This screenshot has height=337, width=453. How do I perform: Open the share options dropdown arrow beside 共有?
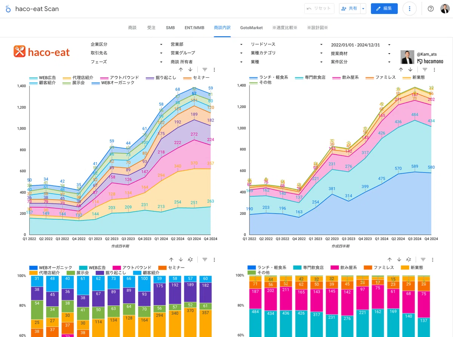tap(363, 8)
